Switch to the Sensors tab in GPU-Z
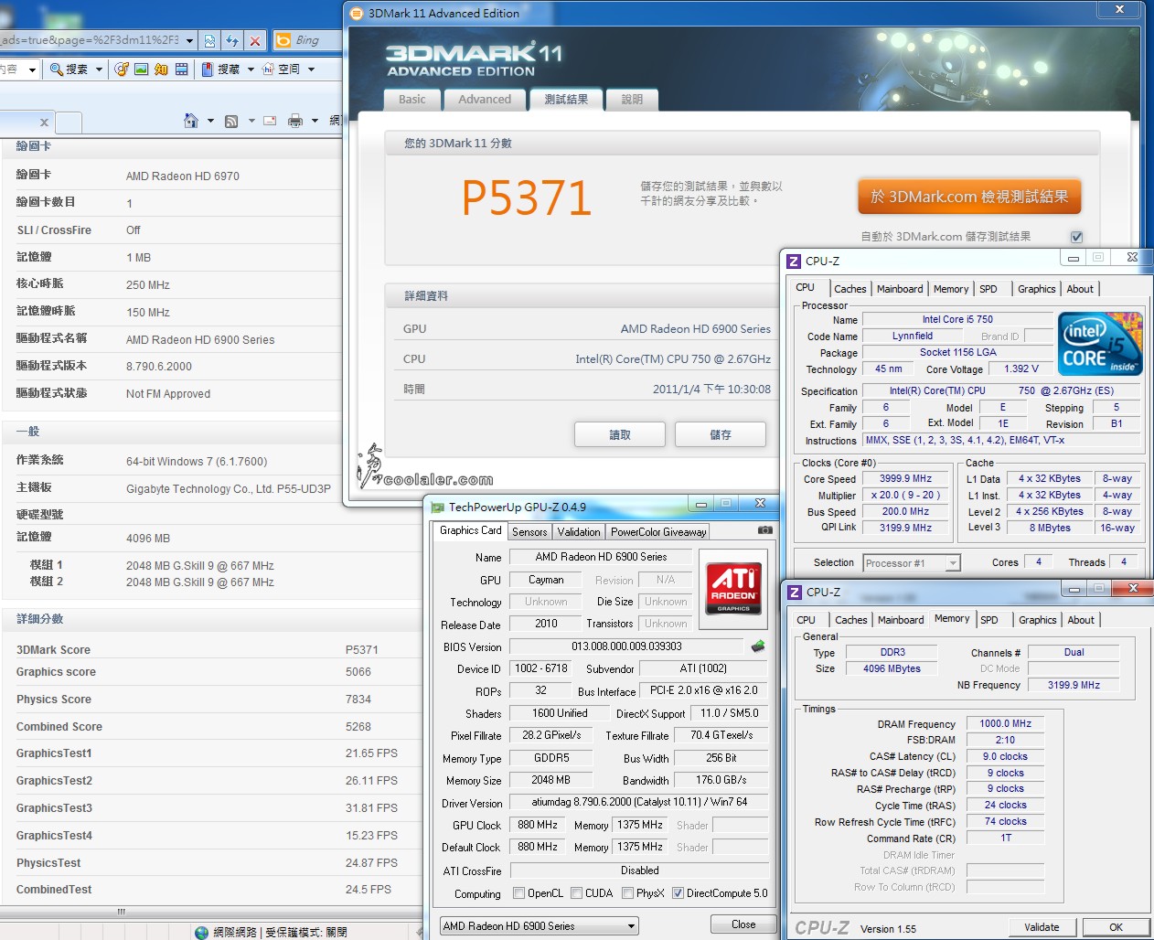The height and width of the screenshot is (940, 1154). [529, 532]
